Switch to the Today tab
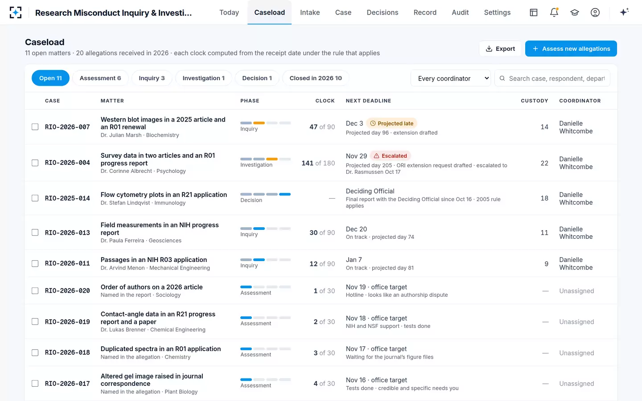The width and height of the screenshot is (642, 401). (229, 12)
